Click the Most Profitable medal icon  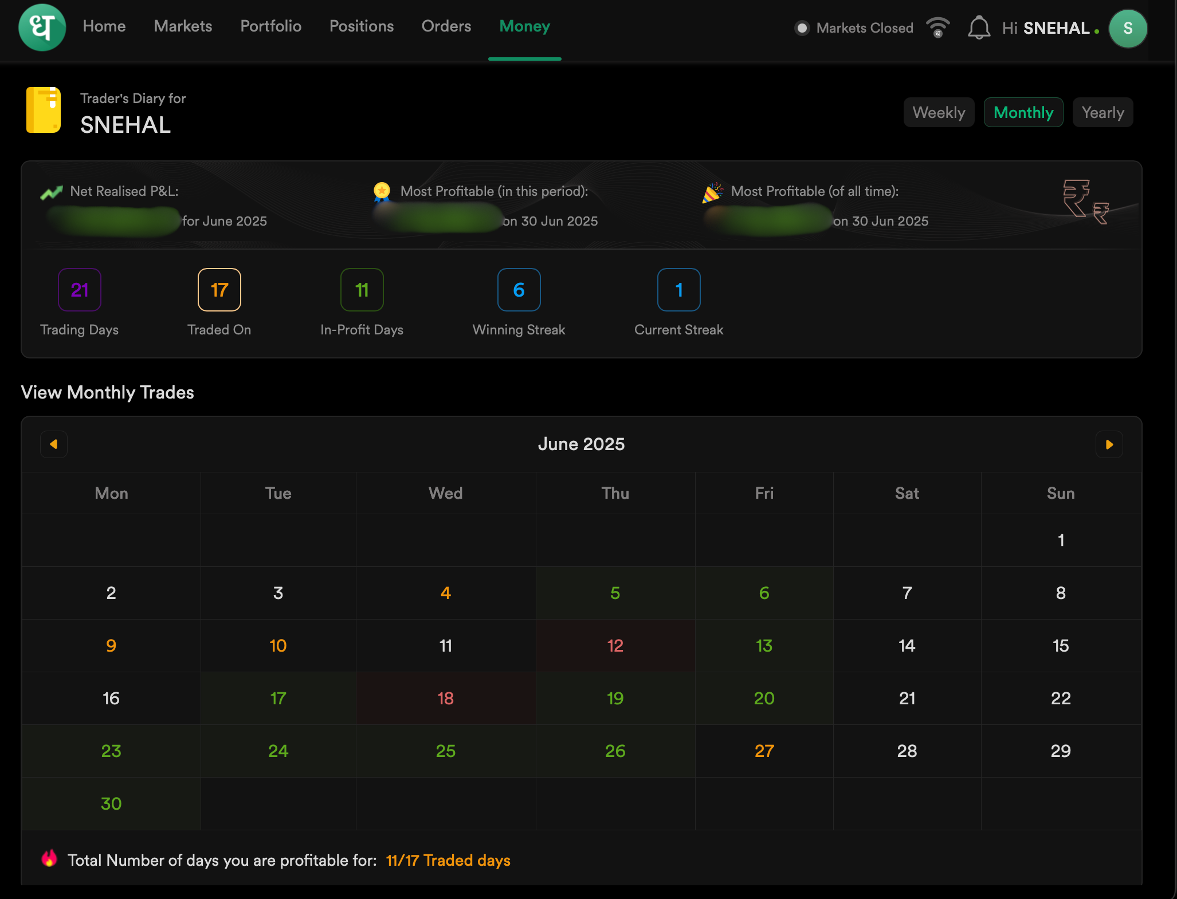click(382, 191)
